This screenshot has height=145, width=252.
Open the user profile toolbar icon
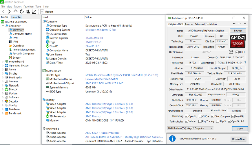28,12
